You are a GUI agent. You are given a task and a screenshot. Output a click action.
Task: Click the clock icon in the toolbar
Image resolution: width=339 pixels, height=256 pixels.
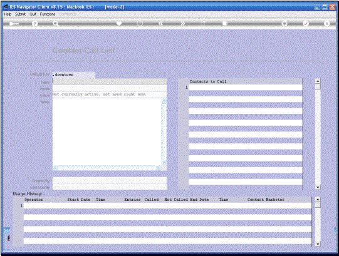(x=140, y=23)
